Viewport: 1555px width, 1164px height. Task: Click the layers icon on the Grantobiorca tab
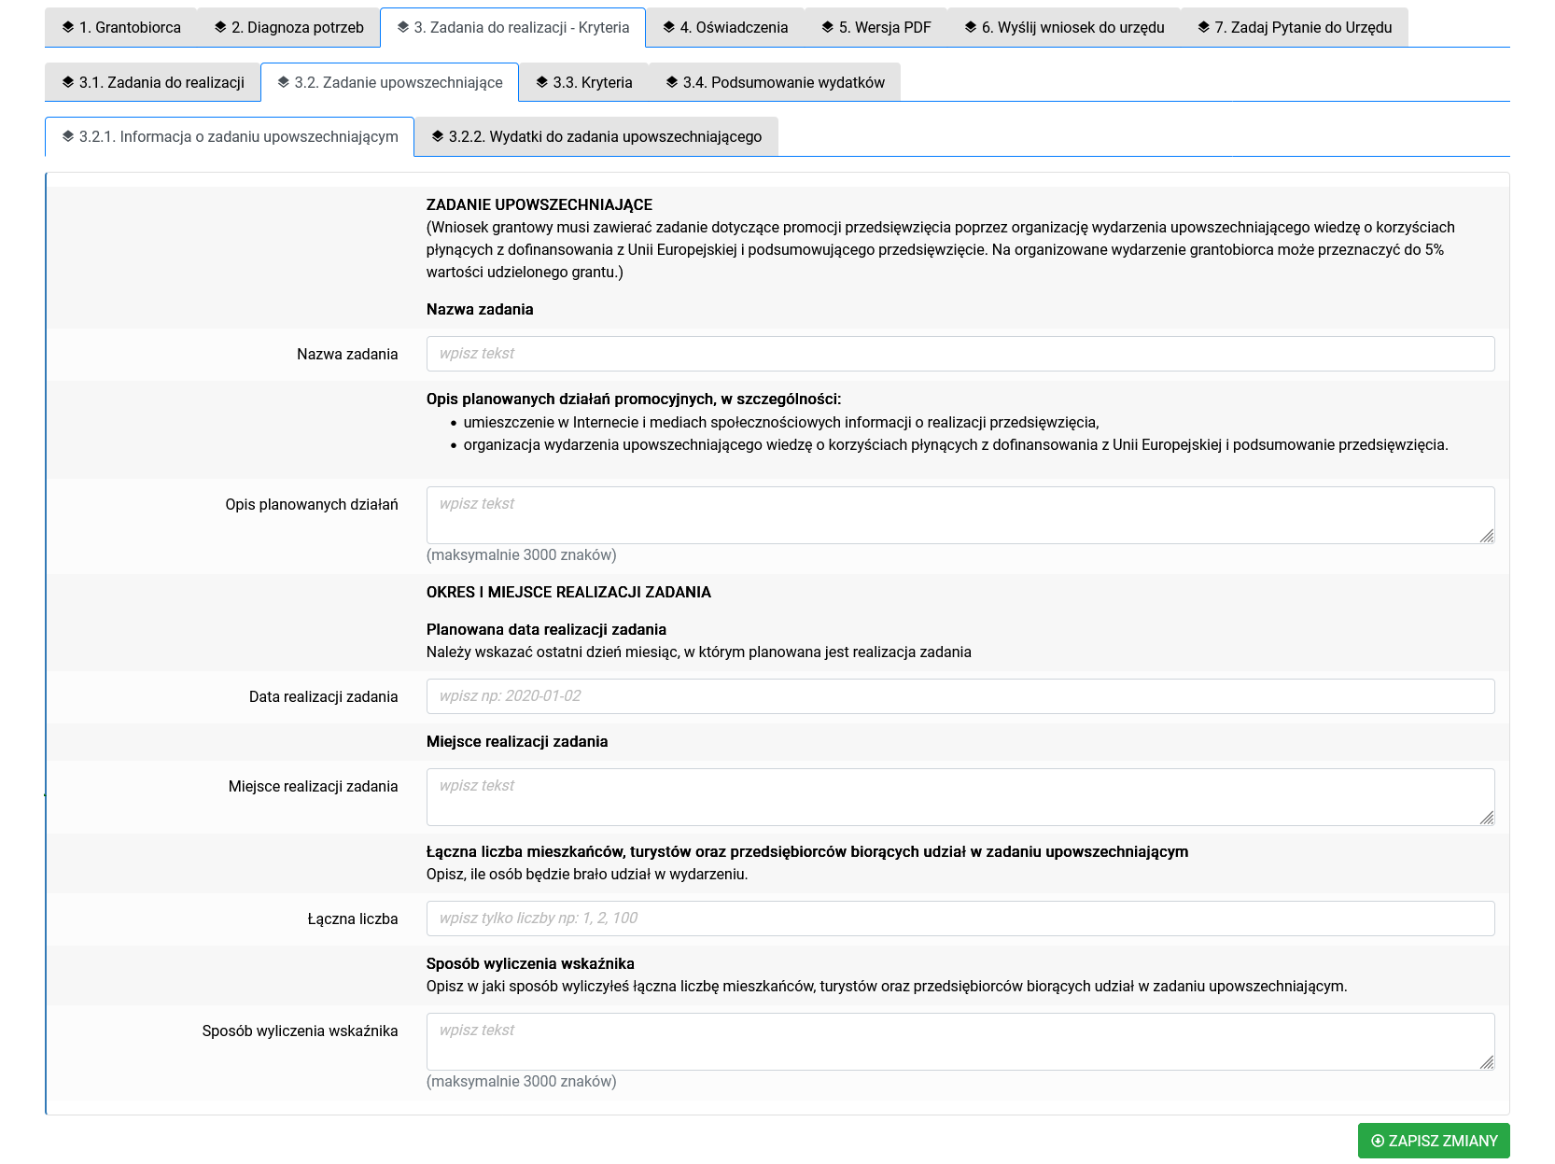pos(68,27)
